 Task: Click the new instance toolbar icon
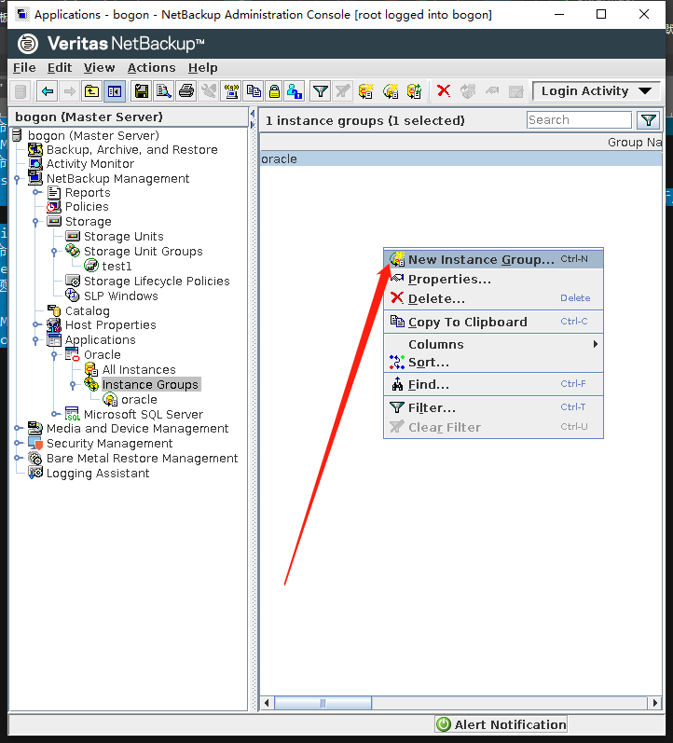[x=365, y=91]
